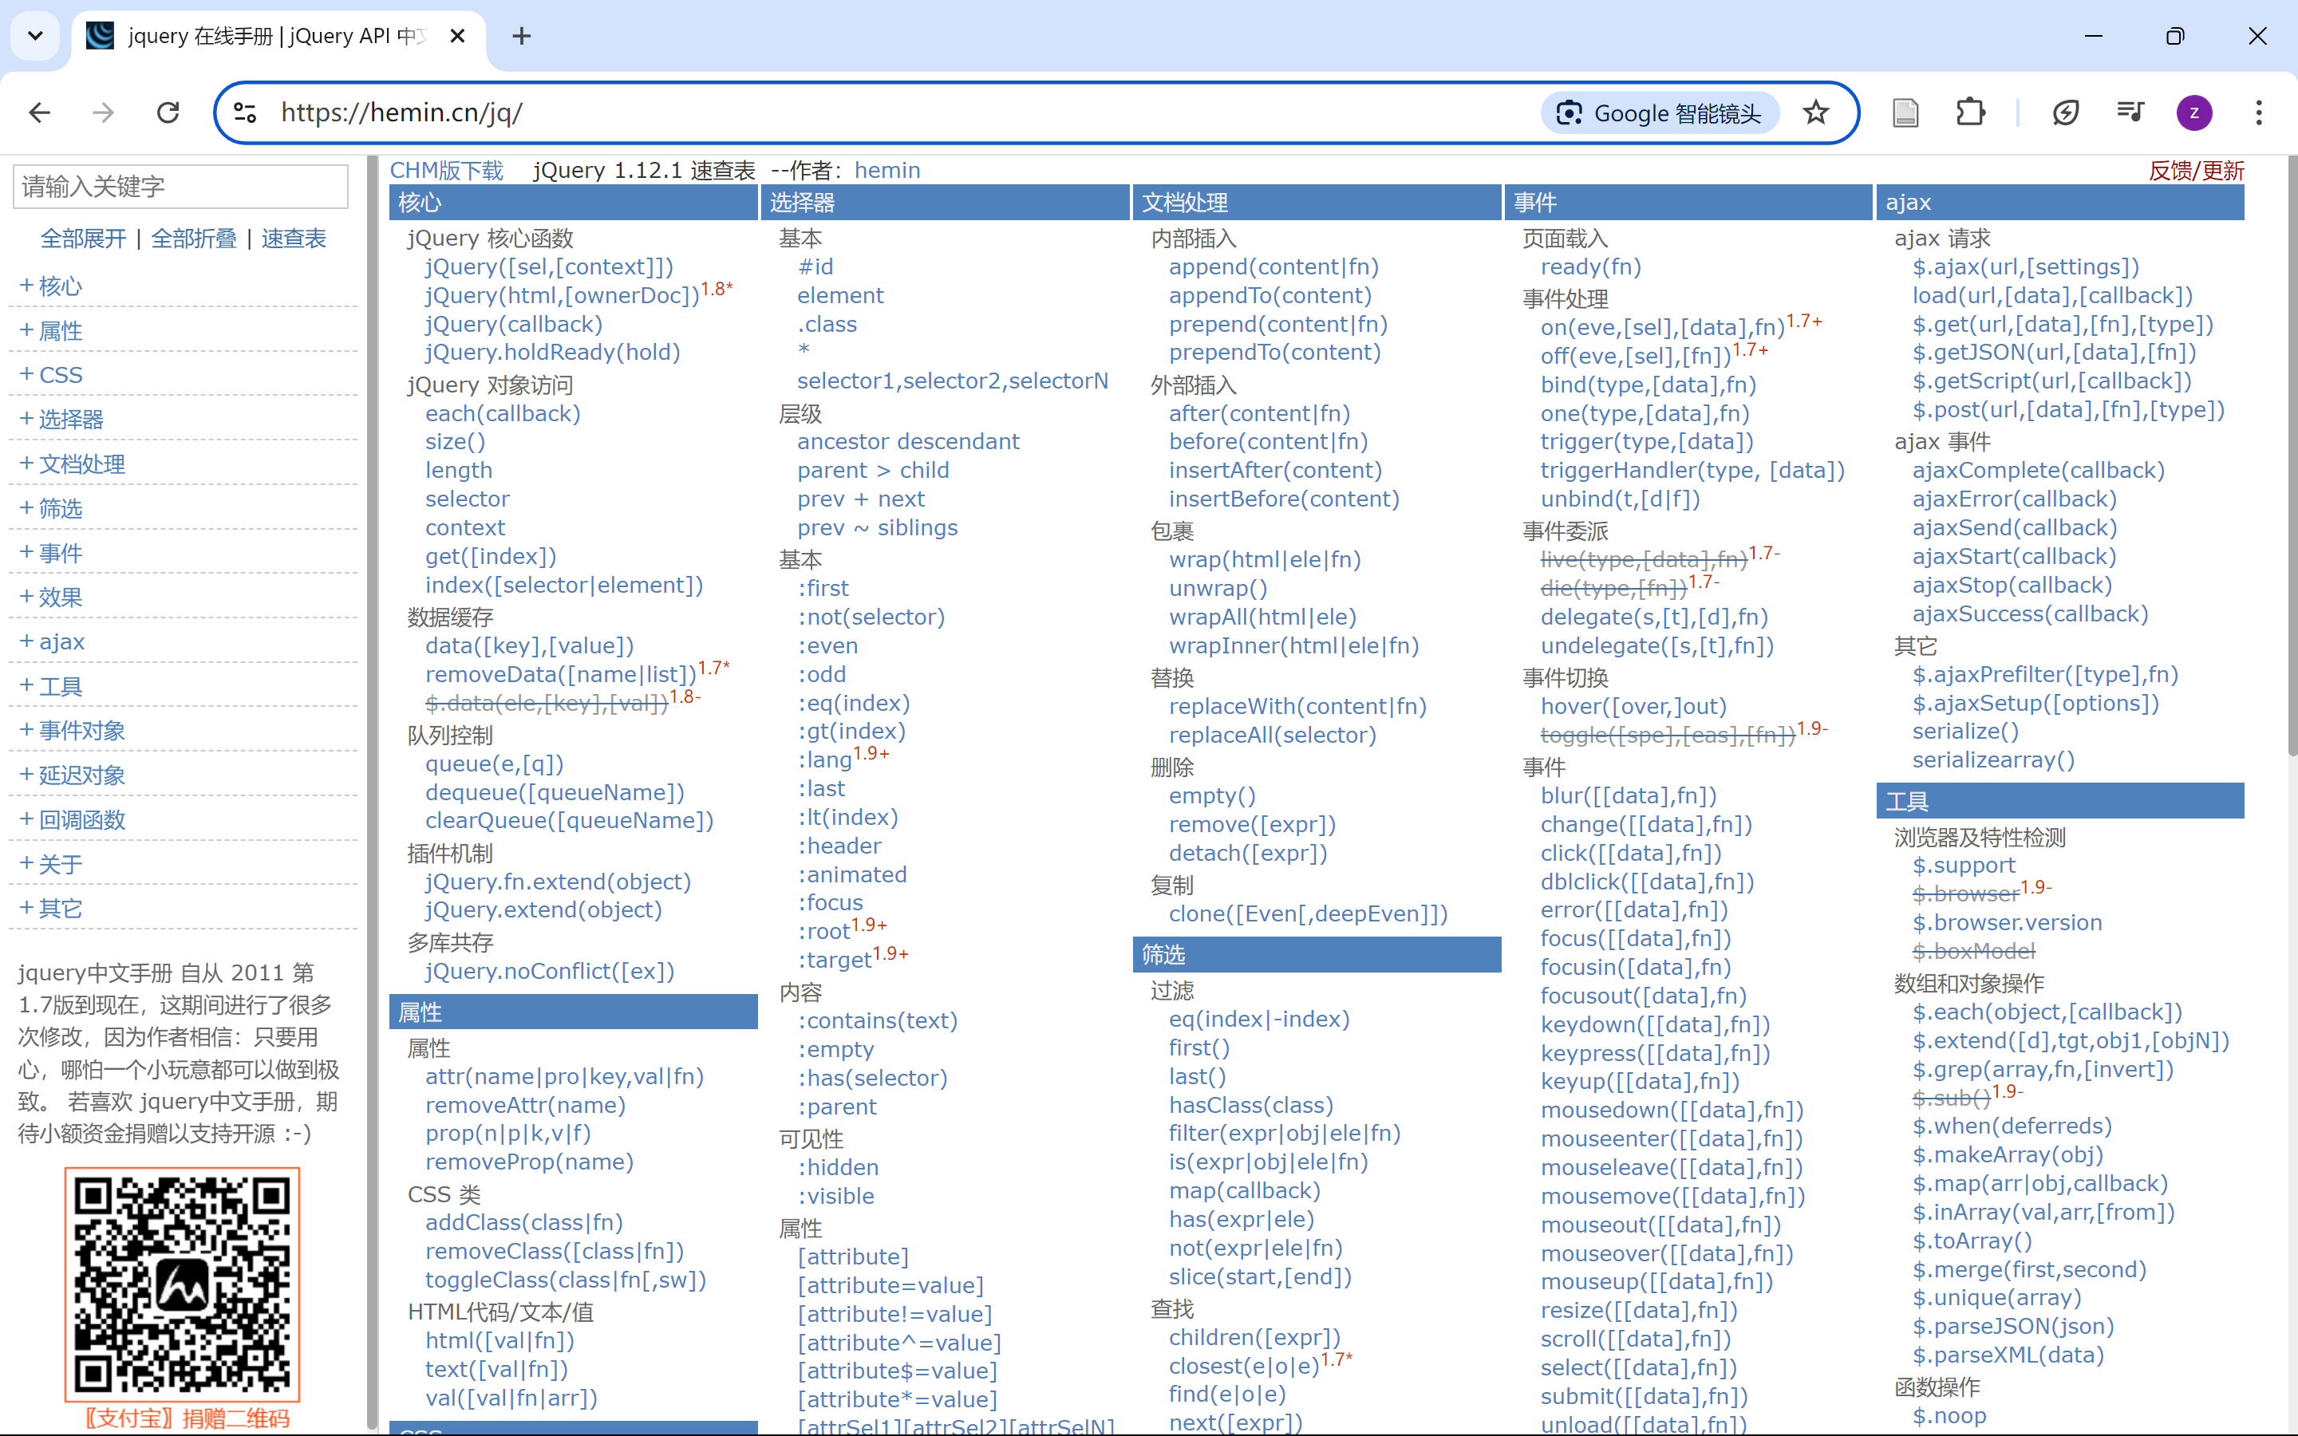Open Google 智能镜头 lens search
This screenshot has width=2298, height=1436.
point(1659,113)
